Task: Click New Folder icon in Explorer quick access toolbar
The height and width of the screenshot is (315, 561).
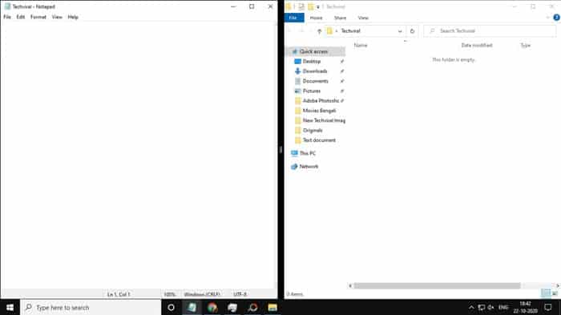Action: point(311,6)
